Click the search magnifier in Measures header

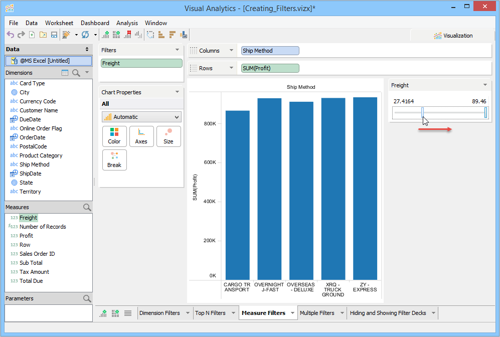(x=87, y=207)
